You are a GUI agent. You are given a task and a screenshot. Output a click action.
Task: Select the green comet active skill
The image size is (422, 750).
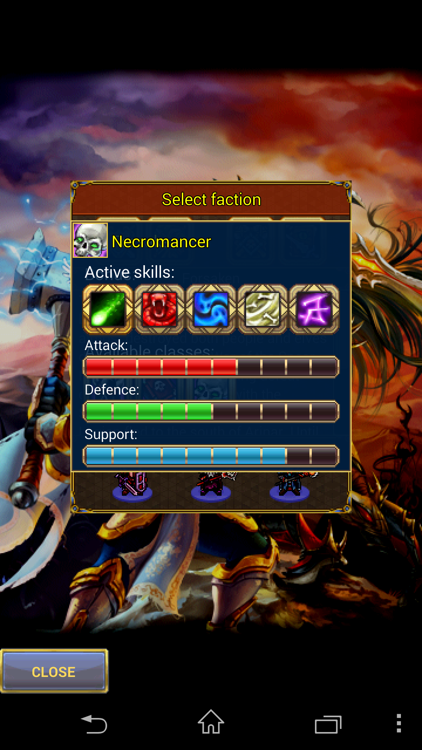click(108, 309)
